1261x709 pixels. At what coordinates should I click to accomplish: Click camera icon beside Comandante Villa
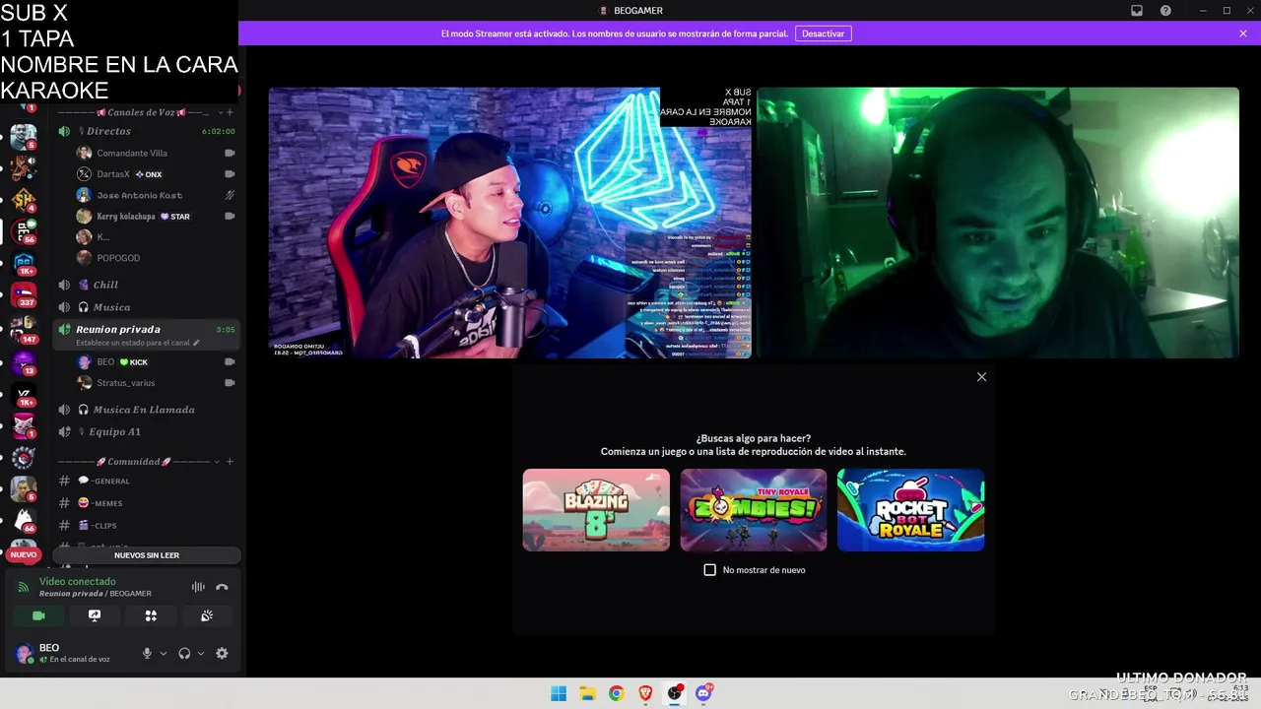(230, 154)
